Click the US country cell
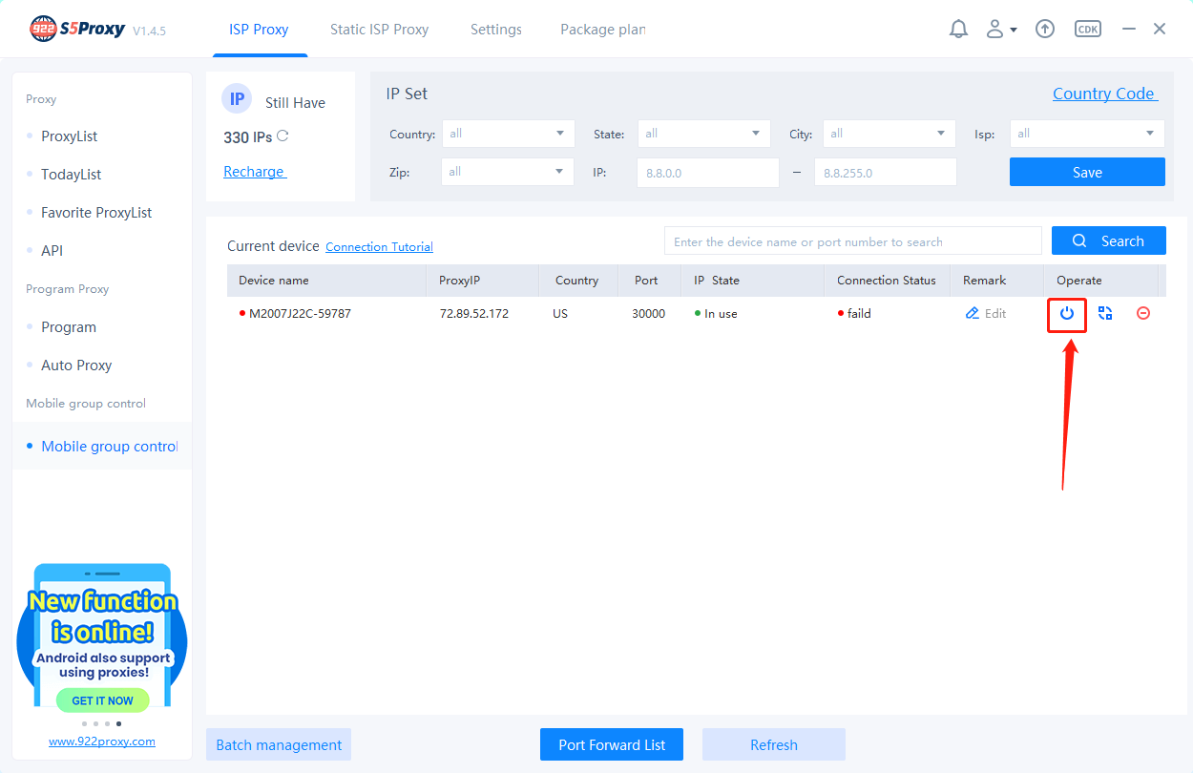 560,313
